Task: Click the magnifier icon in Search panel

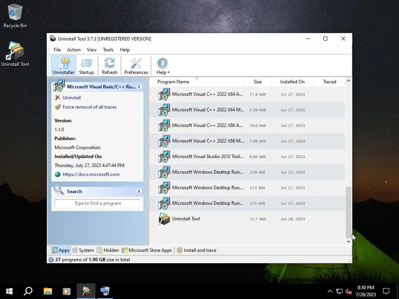Action: [59, 190]
